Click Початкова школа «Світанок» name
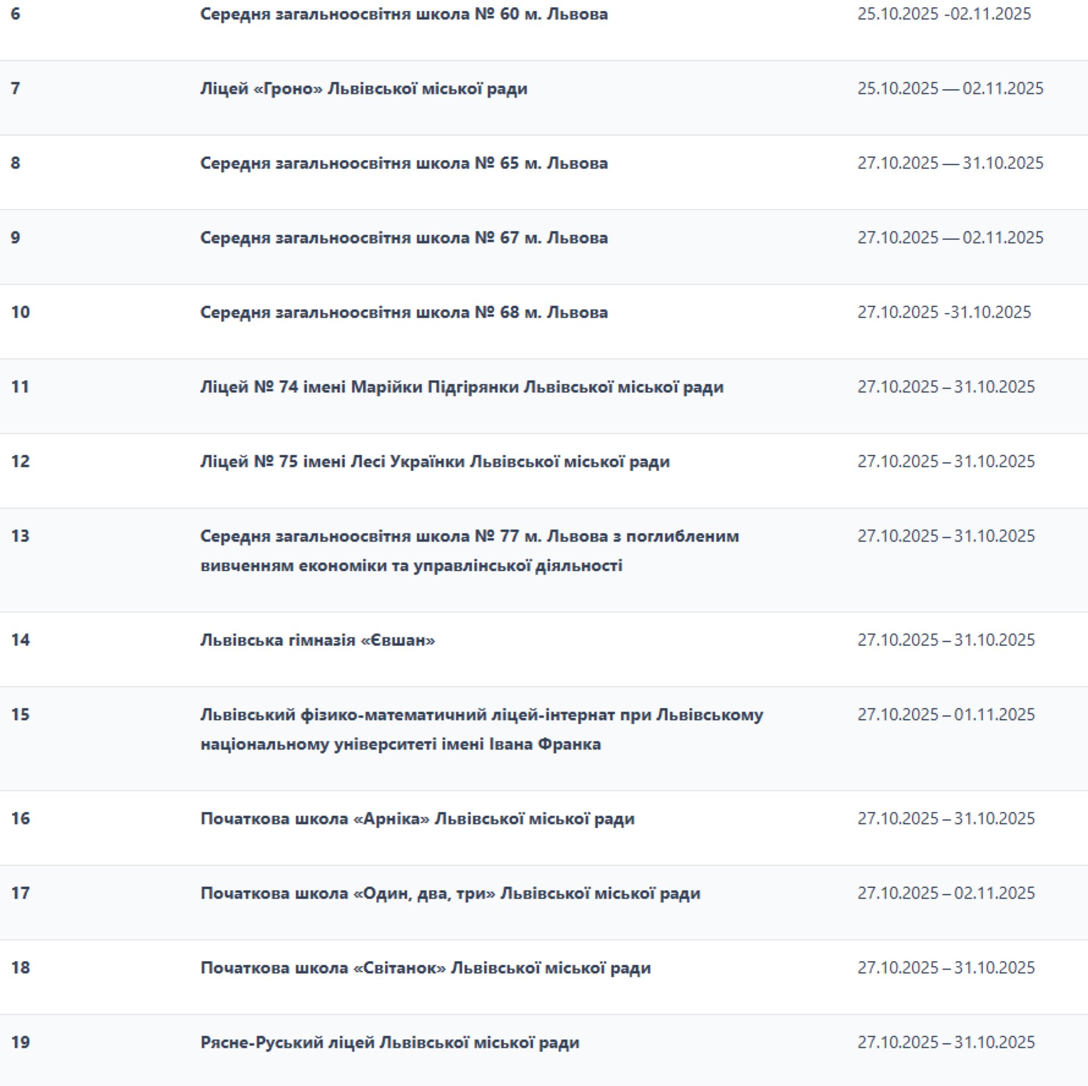This screenshot has height=1086, width=1088. 425,968
